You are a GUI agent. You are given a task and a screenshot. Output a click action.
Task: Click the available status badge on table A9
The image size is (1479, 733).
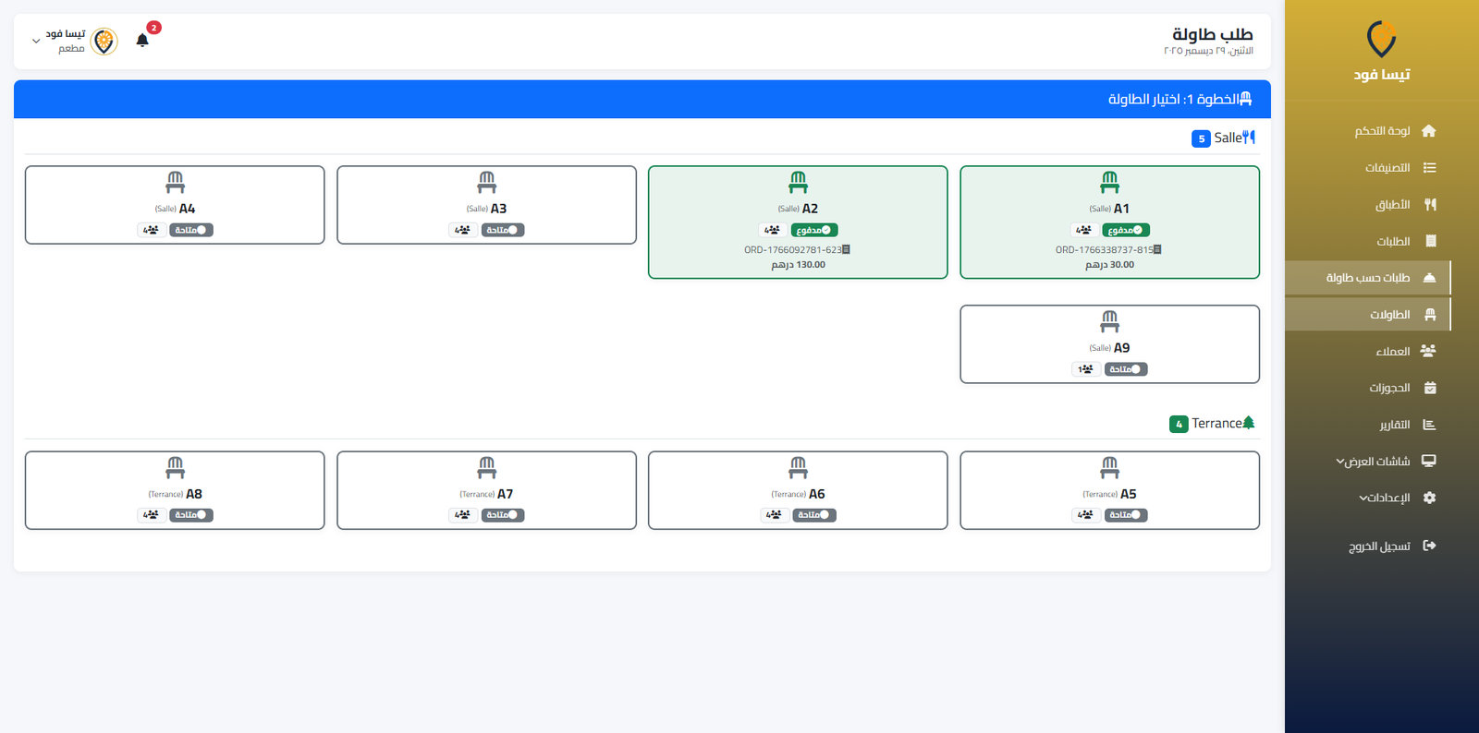pos(1126,369)
